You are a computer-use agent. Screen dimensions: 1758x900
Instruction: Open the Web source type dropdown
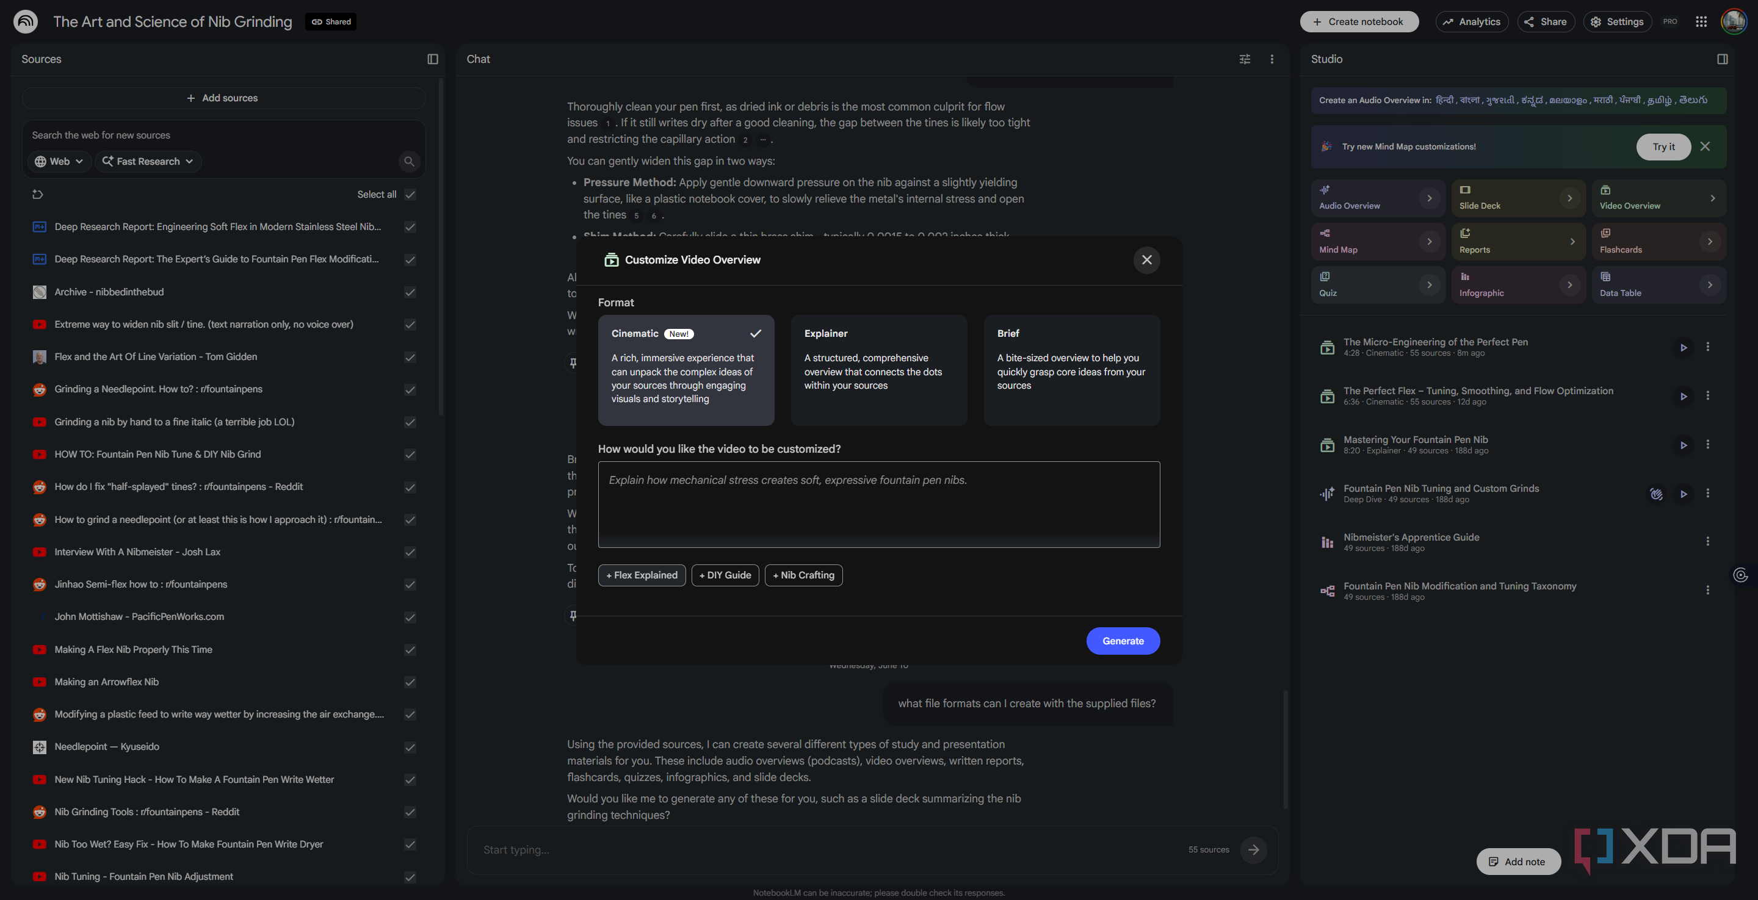pyautogui.click(x=59, y=162)
